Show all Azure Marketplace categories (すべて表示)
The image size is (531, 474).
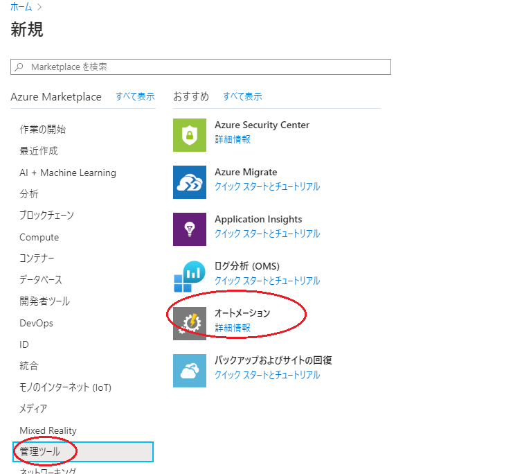135,96
